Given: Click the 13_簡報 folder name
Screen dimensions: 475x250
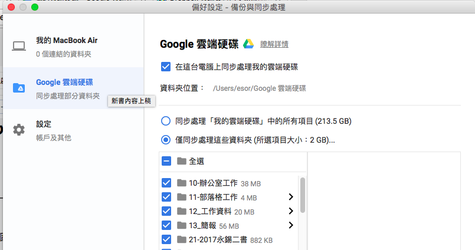Looking at the screenshot, I should click(x=202, y=225).
